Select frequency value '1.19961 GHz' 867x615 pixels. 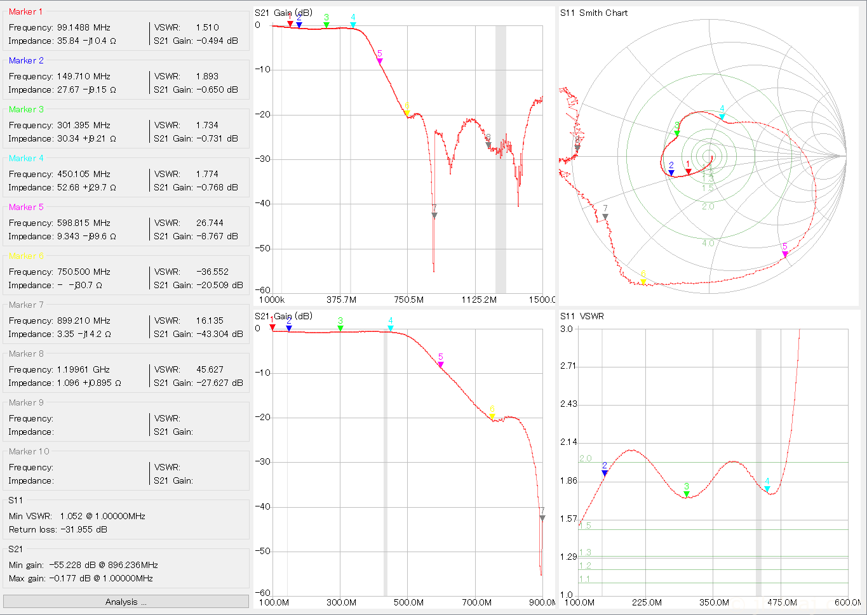click(x=84, y=369)
